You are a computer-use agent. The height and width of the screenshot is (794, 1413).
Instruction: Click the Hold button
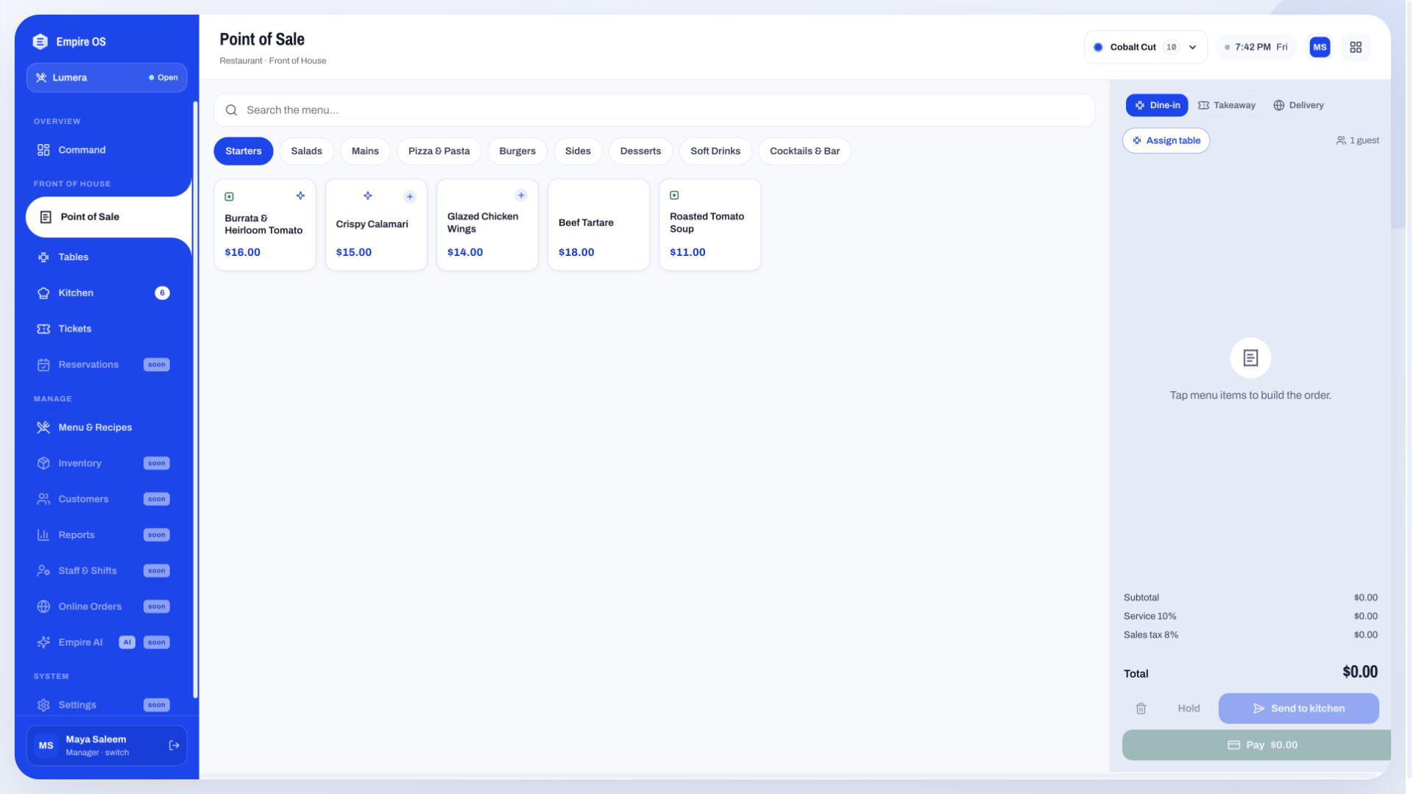click(x=1189, y=709)
